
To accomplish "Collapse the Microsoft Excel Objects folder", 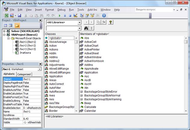I will (x=8, y=38).
